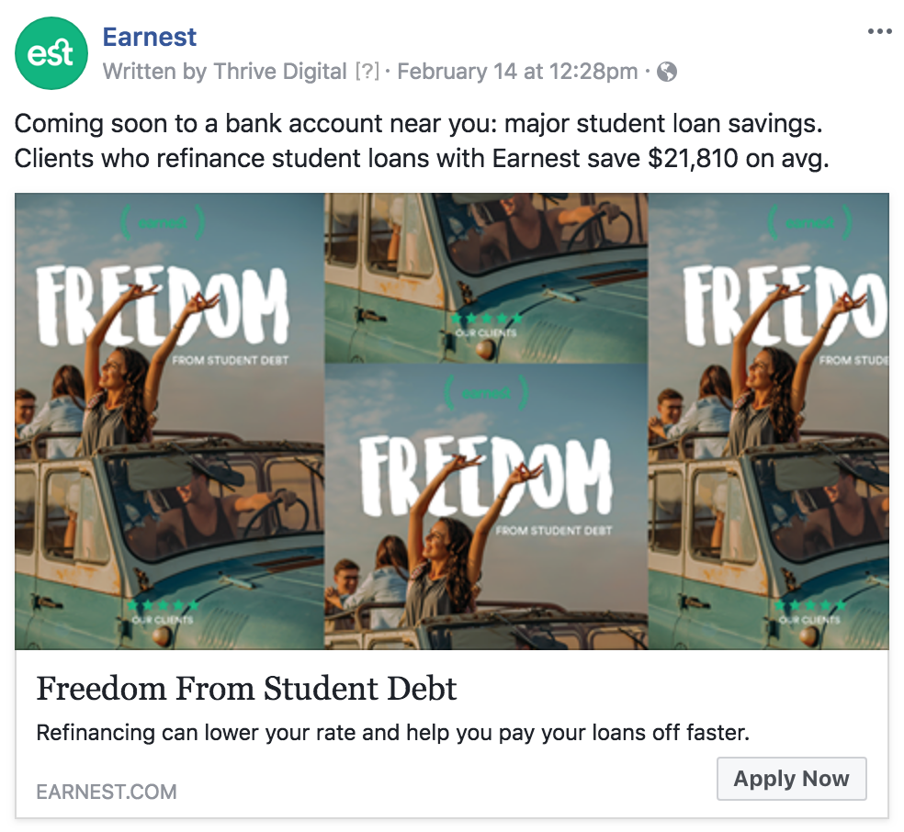The height and width of the screenshot is (832, 904).
Task: Click the Apply Now button
Action: tap(791, 779)
